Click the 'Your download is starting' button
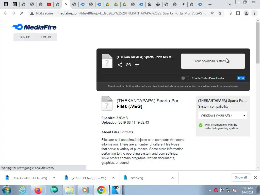The image size is (260, 195). [213, 61]
